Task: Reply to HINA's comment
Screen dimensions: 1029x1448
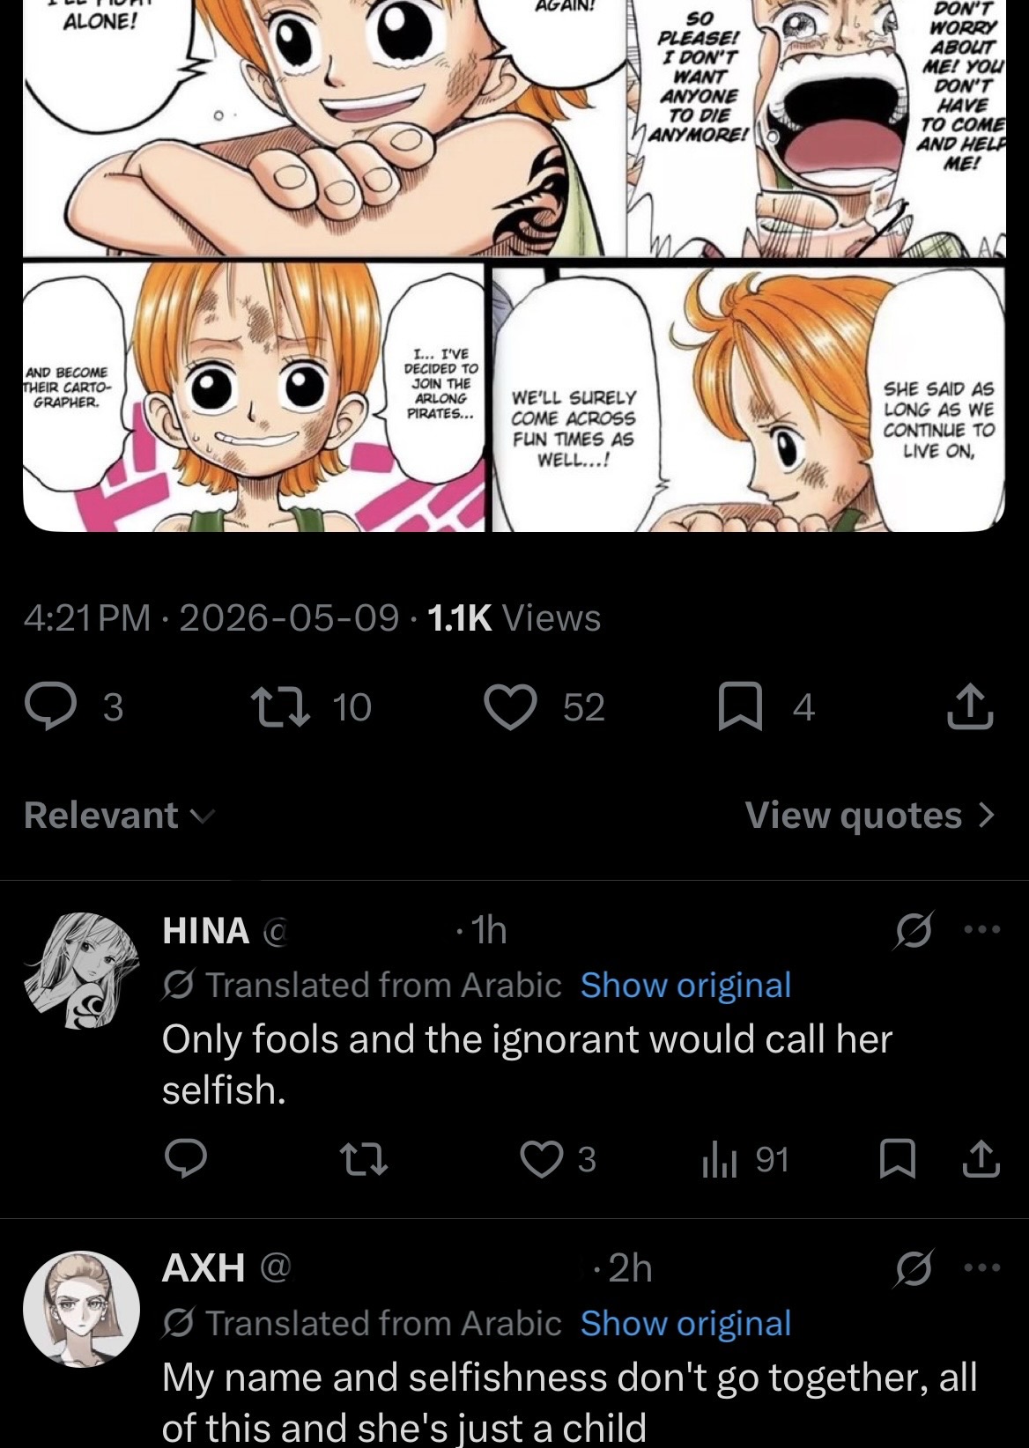Action: click(x=187, y=1159)
